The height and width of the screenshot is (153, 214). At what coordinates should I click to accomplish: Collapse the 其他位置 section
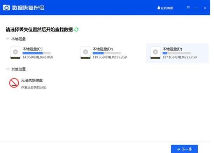[x=8, y=69]
